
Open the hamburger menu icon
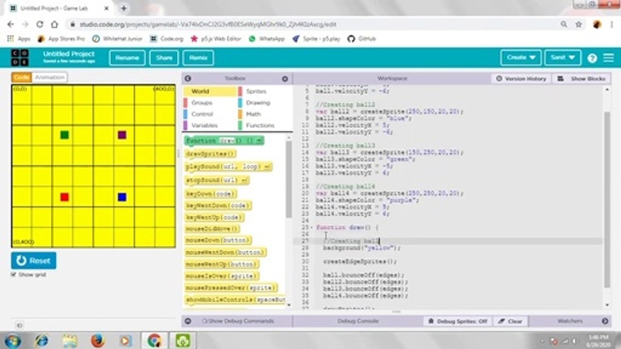pos(608,58)
